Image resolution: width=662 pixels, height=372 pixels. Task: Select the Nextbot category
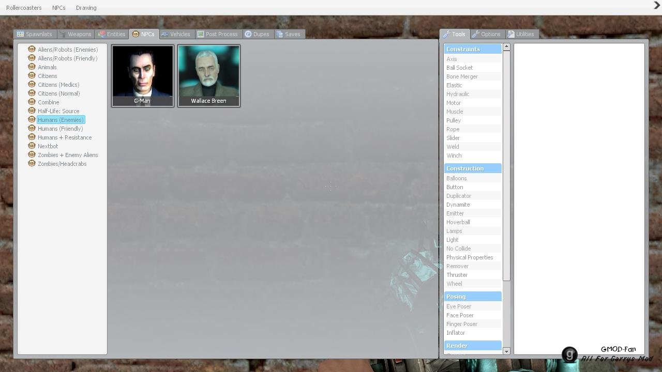click(x=48, y=146)
